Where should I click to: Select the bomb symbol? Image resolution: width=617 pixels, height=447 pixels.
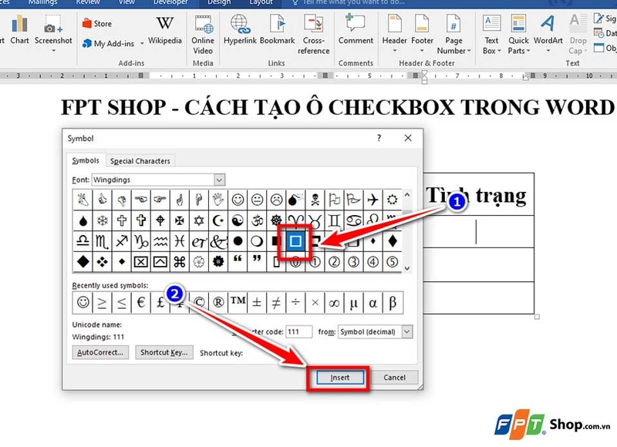295,200
